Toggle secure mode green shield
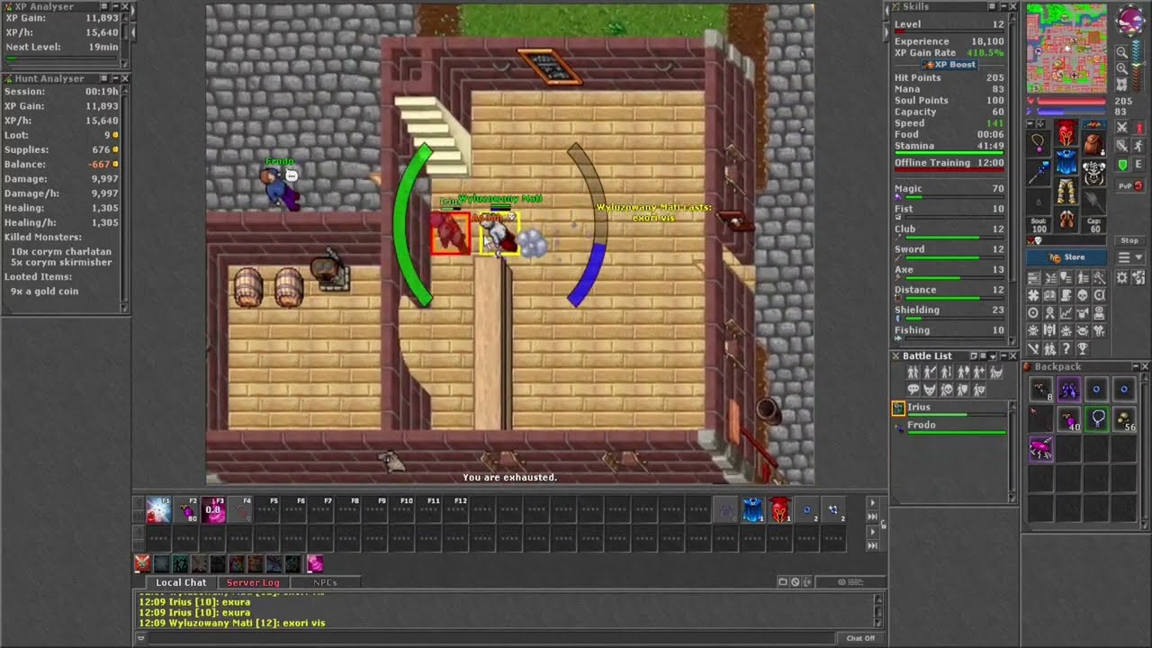This screenshot has width=1152, height=648. tap(1122, 164)
